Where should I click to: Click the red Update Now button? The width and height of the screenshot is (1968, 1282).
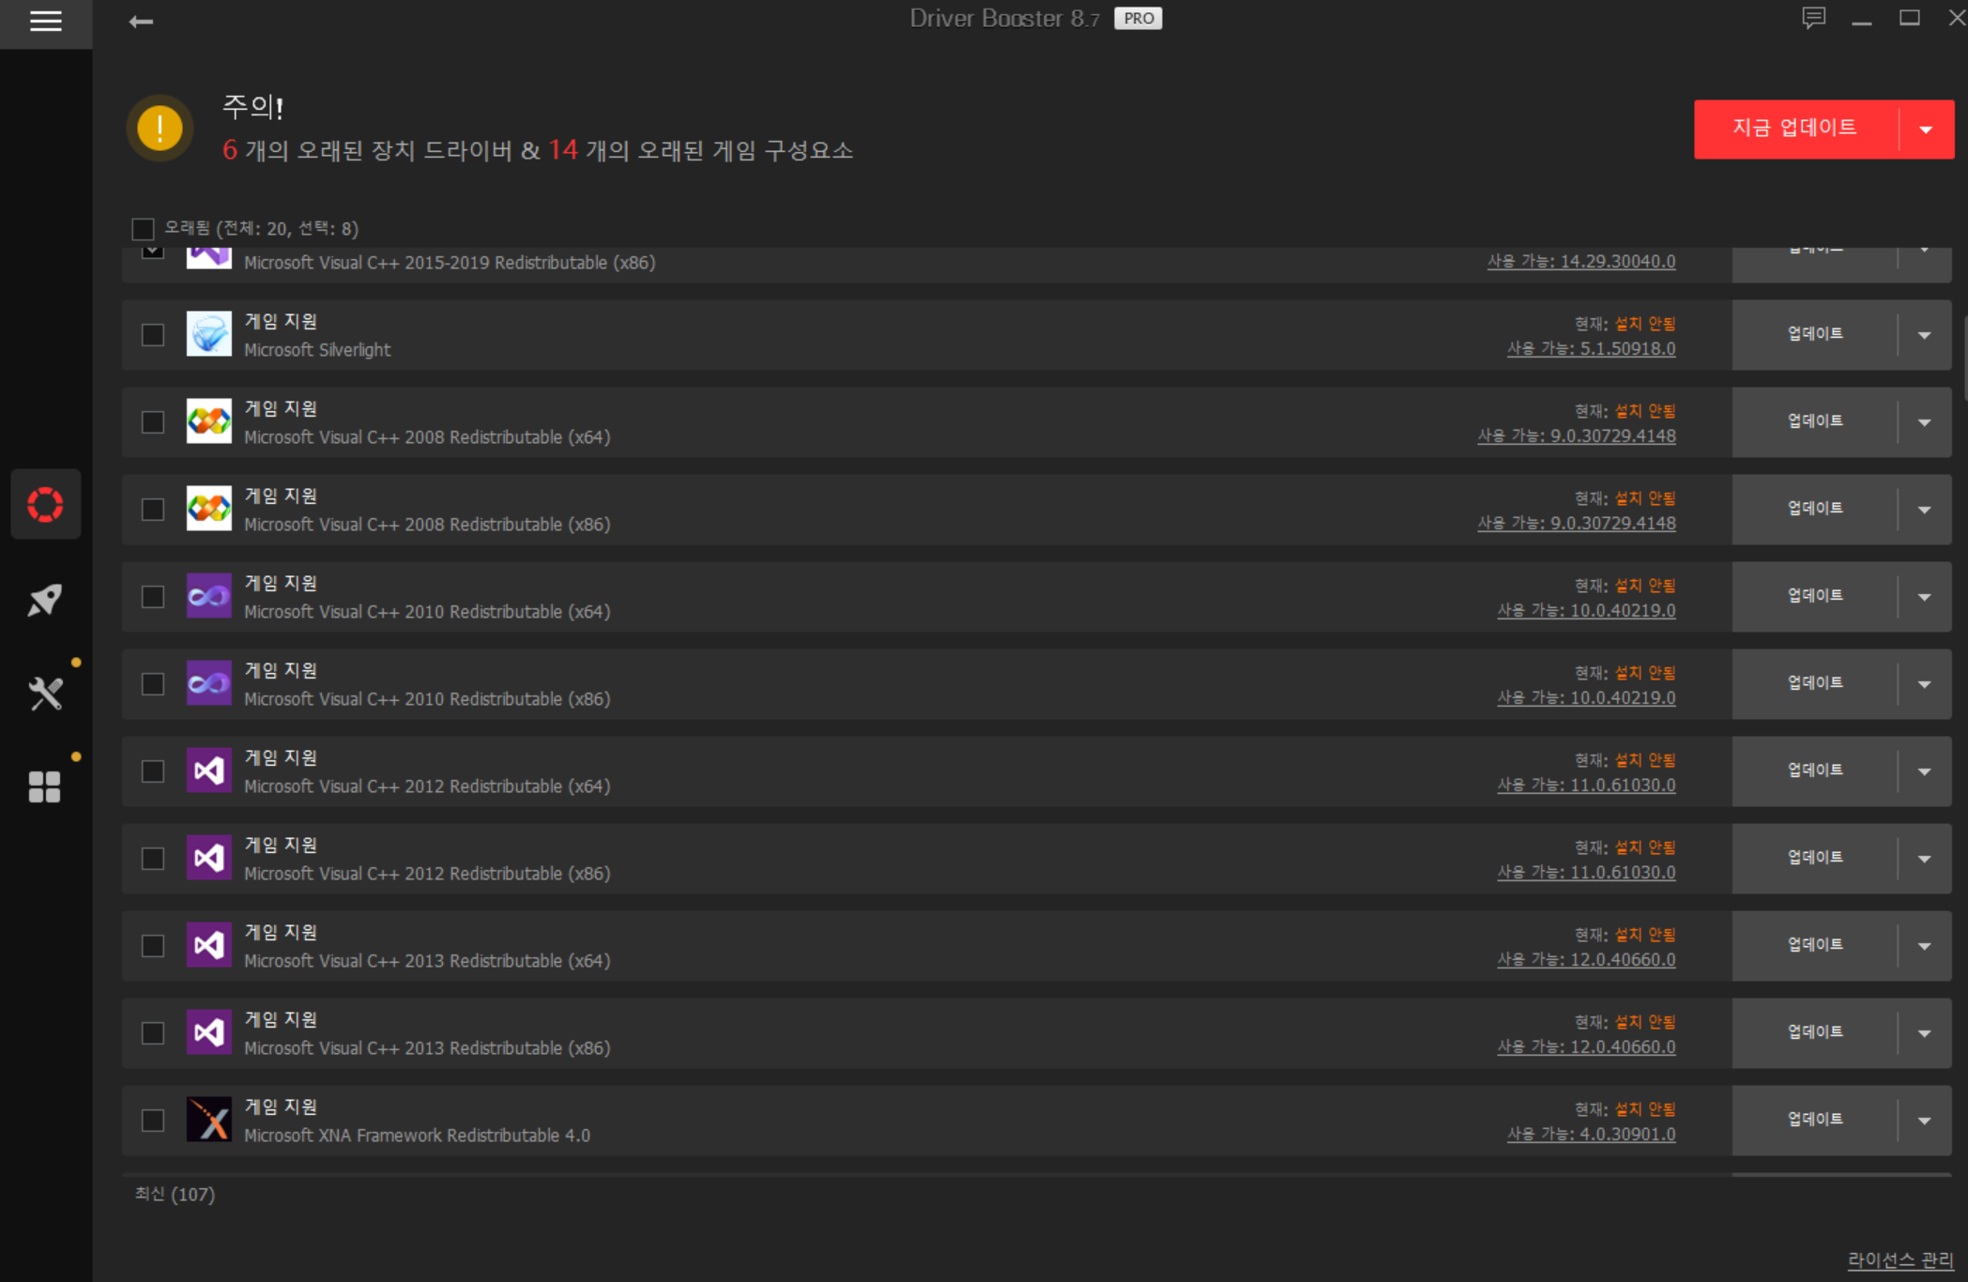pos(1794,129)
